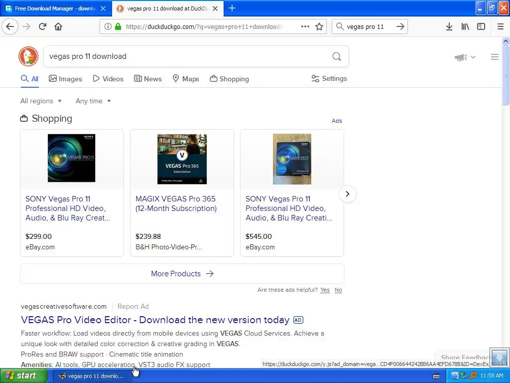The height and width of the screenshot is (383, 510).
Task: Click Report Ad
Action: click(133, 307)
